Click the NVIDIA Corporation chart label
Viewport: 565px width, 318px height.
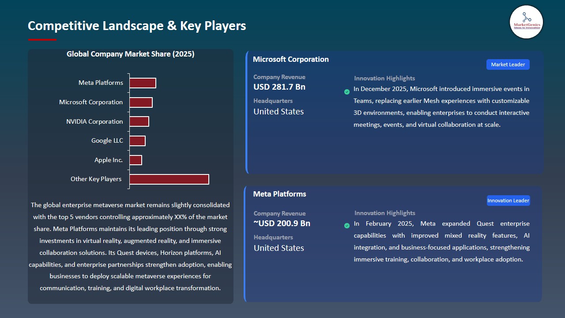[94, 121]
